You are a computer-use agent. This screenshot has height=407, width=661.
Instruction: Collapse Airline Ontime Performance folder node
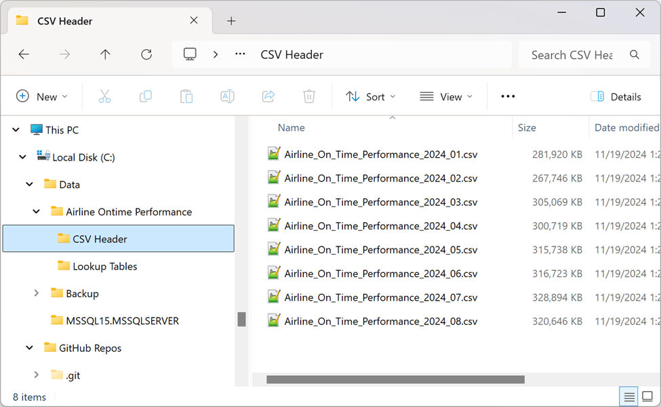pyautogui.click(x=36, y=211)
